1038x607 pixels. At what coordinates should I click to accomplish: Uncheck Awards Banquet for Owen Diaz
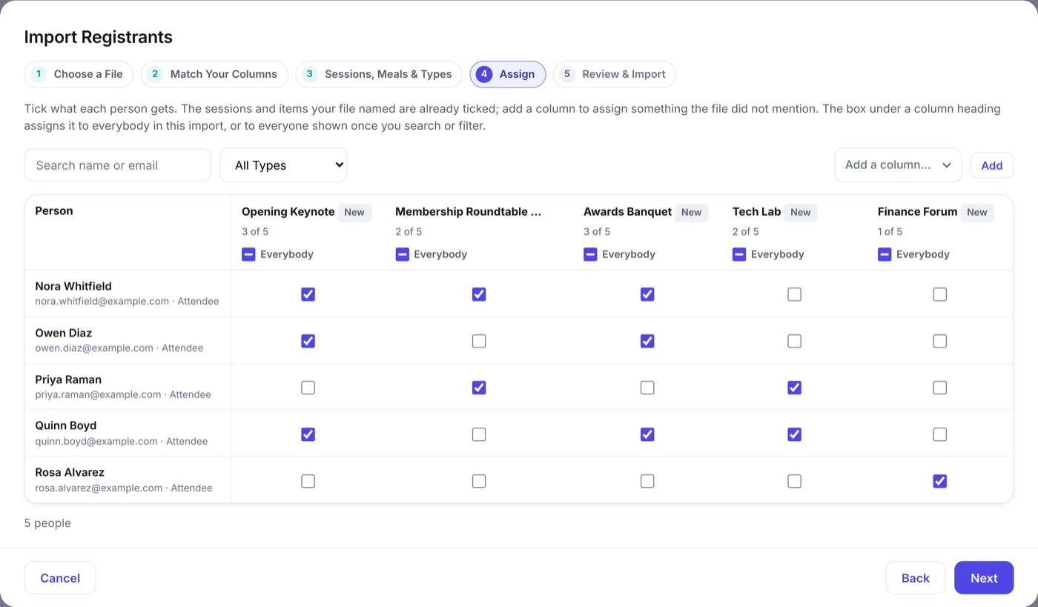[x=647, y=341]
